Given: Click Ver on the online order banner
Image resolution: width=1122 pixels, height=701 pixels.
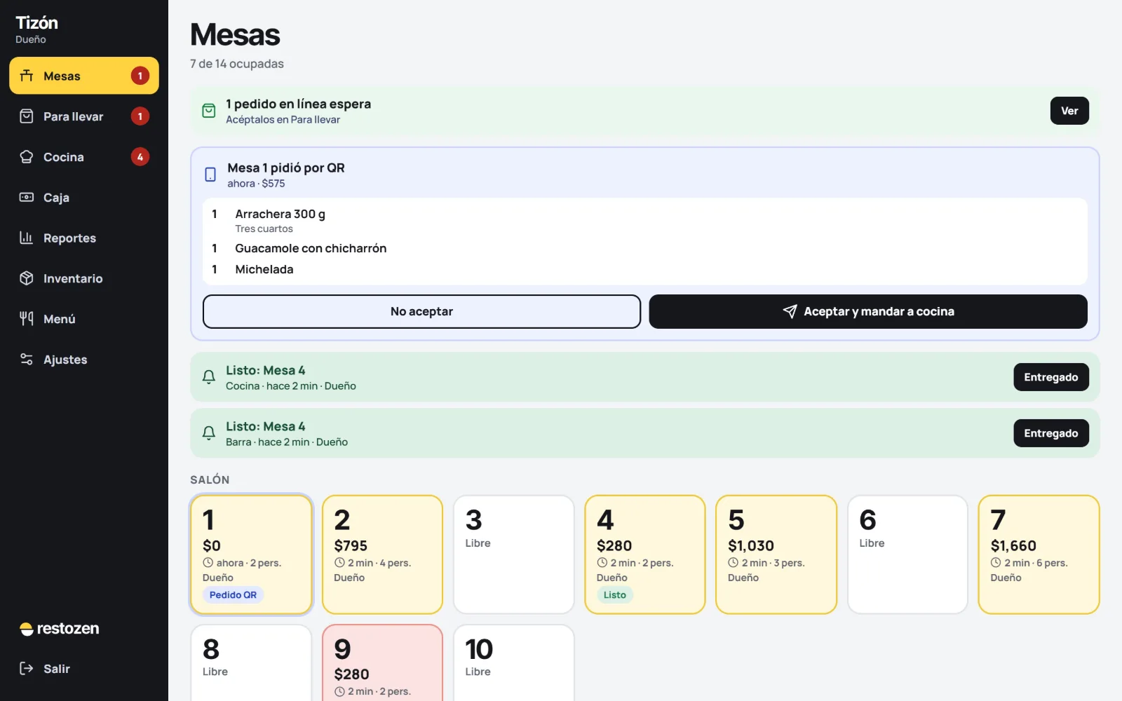Looking at the screenshot, I should point(1069,111).
